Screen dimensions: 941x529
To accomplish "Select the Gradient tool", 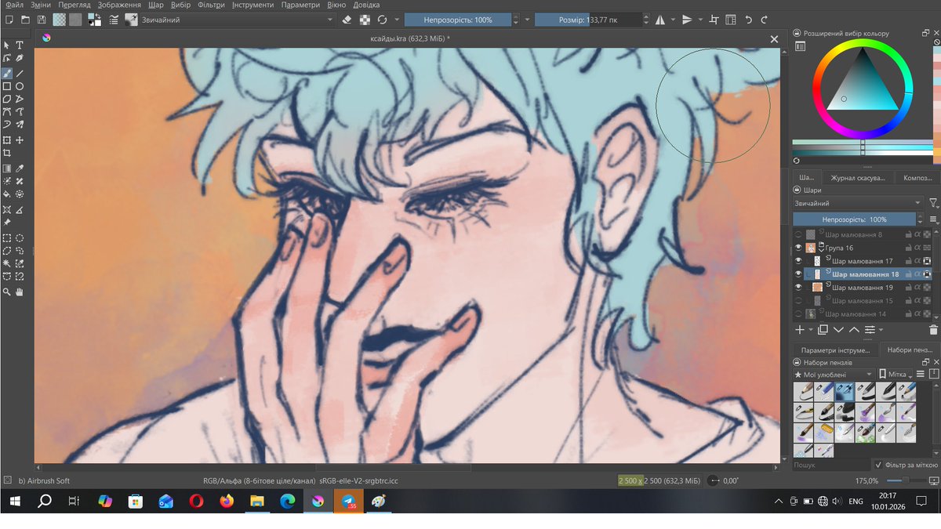I will coord(7,168).
